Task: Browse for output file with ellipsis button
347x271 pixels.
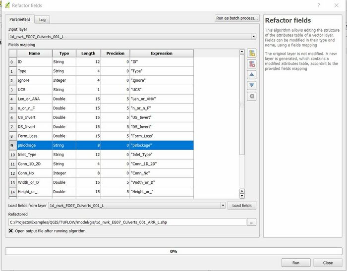Action: pos(252,222)
